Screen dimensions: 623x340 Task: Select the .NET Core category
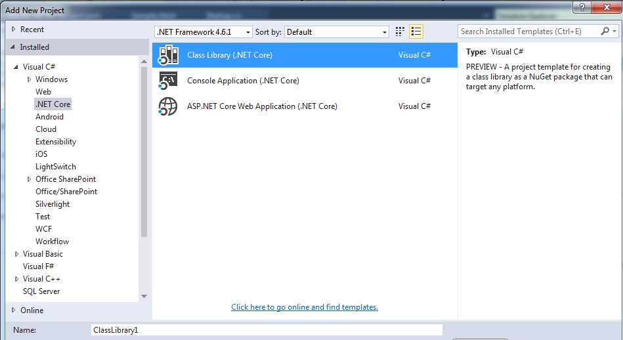(53, 104)
